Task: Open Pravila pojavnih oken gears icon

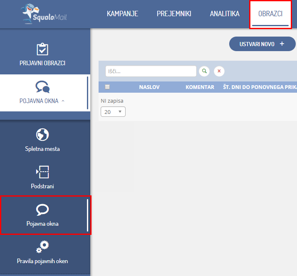Action: click(42, 247)
